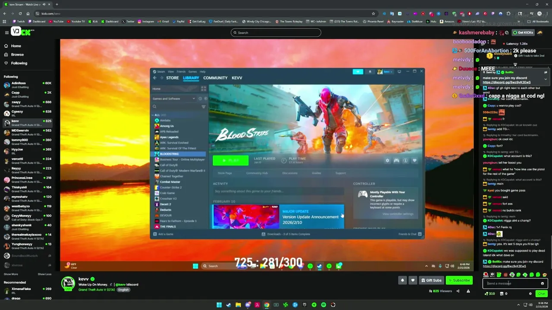Collapse pinned message chevron in chat
This screenshot has height=310, width=552.
coord(546,79)
